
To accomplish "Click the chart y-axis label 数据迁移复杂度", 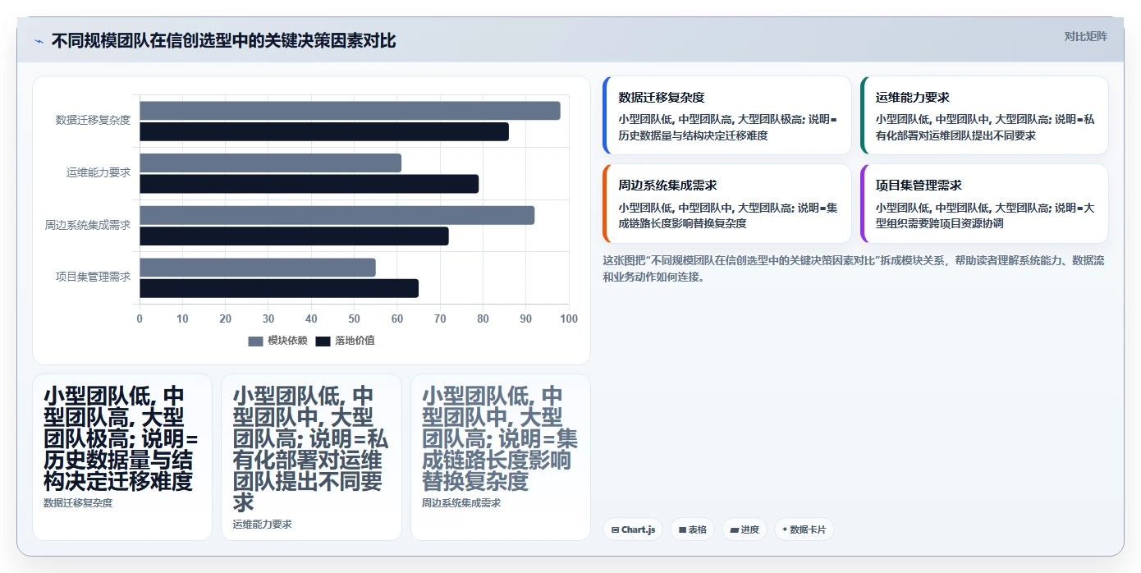I will tap(93, 120).
